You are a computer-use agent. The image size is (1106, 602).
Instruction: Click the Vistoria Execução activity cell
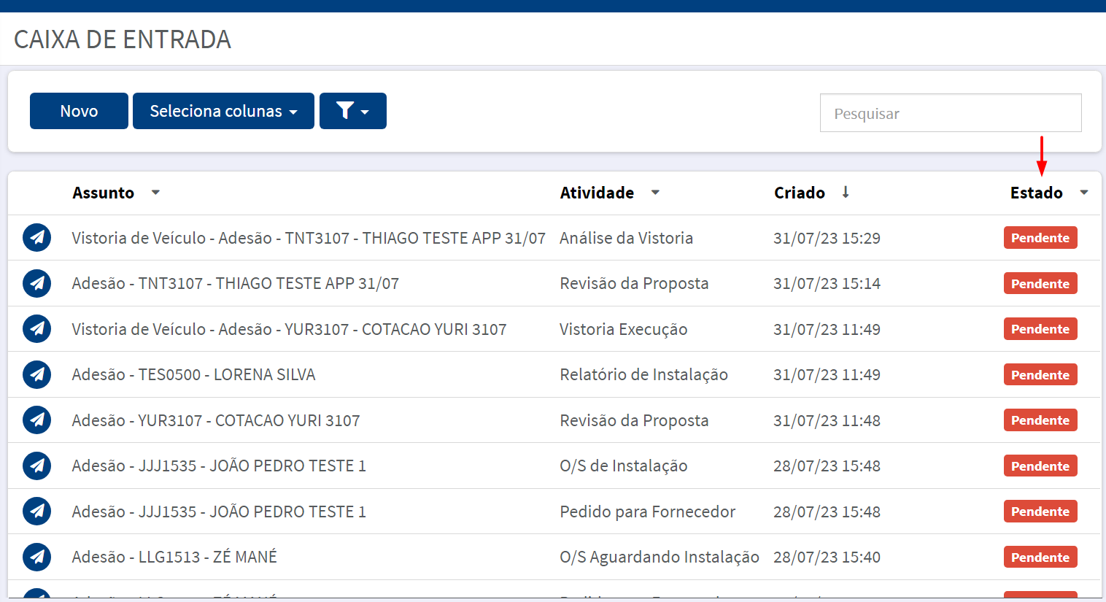tap(624, 329)
